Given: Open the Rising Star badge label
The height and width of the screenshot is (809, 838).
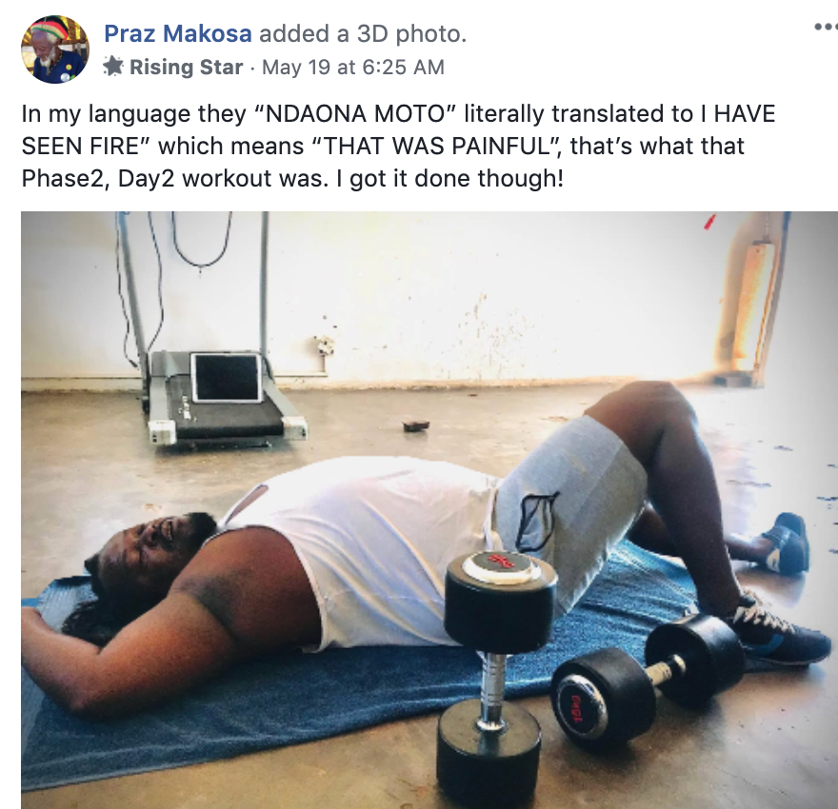Looking at the screenshot, I should click(186, 68).
